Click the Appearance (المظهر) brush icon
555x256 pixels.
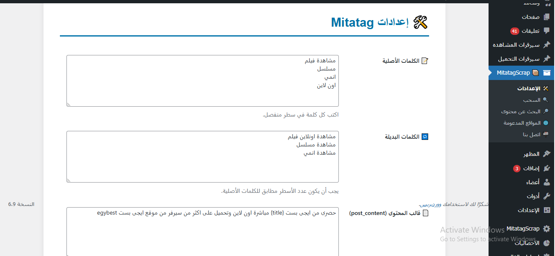click(x=546, y=154)
